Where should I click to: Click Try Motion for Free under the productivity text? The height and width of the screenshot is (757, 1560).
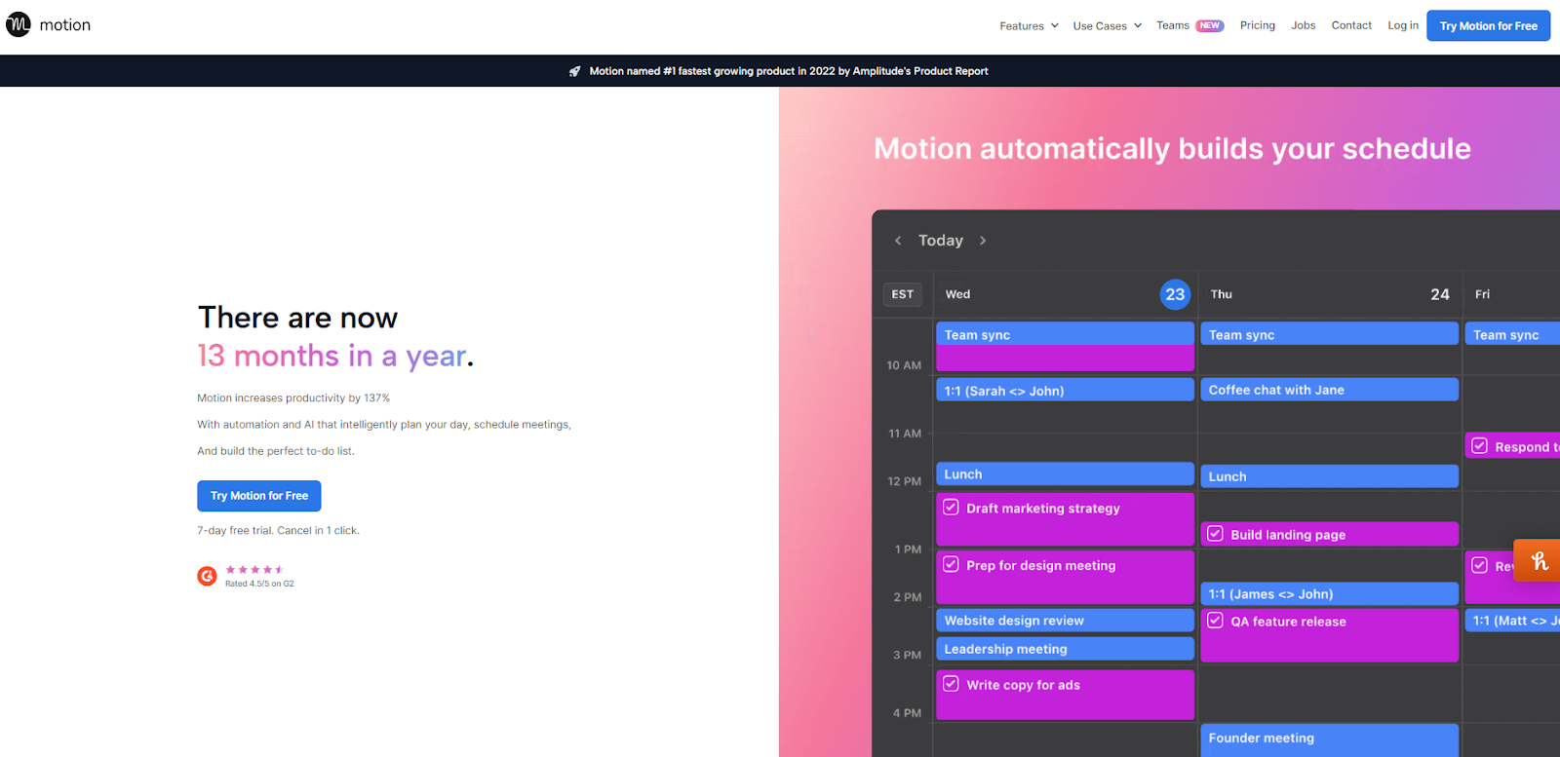click(259, 496)
